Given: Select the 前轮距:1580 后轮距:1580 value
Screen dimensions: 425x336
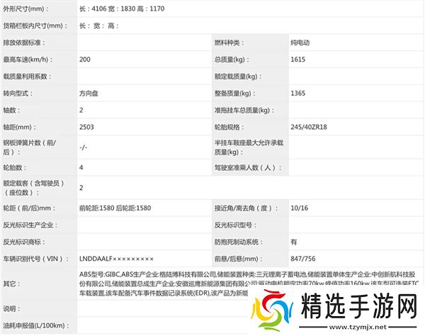Looking at the screenshot, I should pyautogui.click(x=115, y=208).
